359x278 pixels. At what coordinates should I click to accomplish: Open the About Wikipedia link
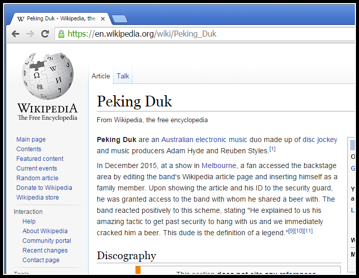[x=45, y=231]
